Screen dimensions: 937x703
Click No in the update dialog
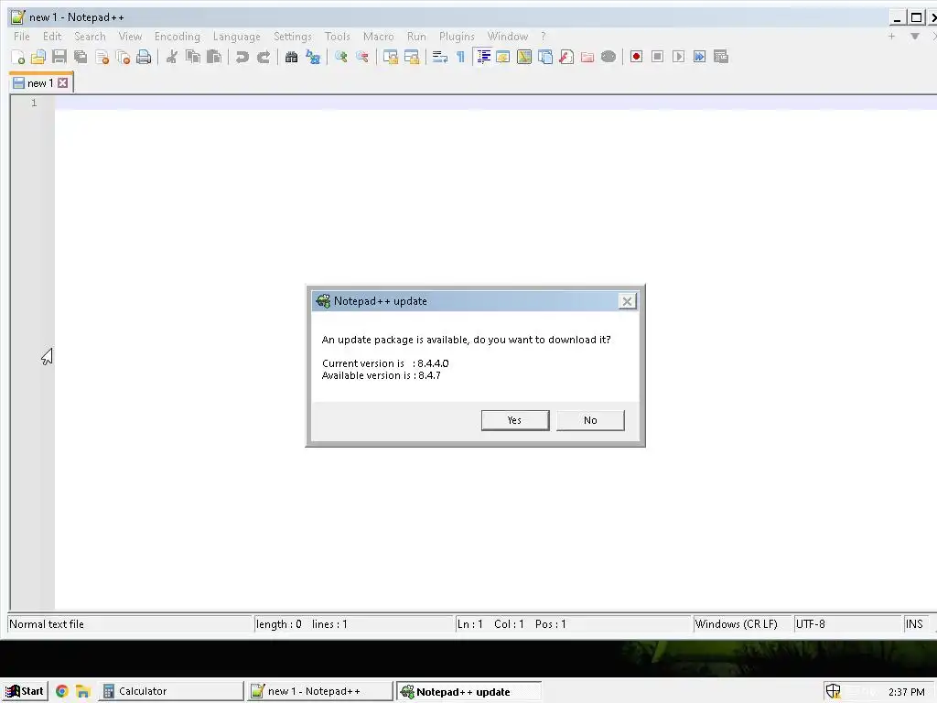590,420
